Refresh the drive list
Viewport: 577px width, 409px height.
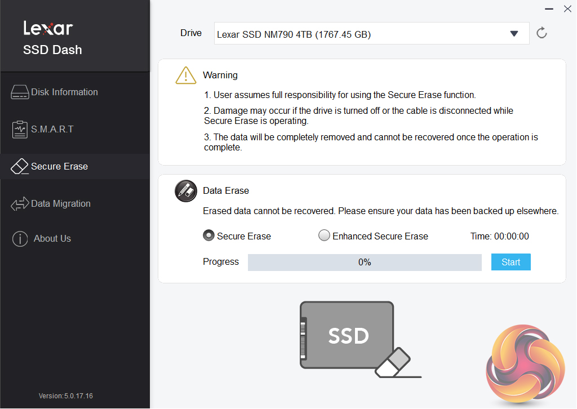click(x=542, y=33)
